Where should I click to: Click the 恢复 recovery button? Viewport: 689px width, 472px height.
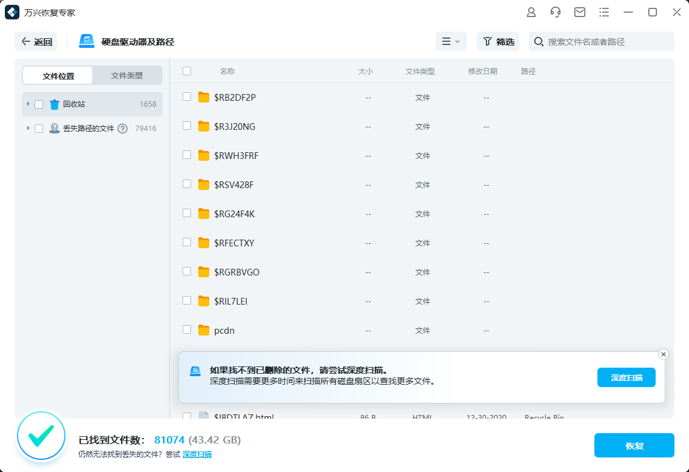point(634,445)
